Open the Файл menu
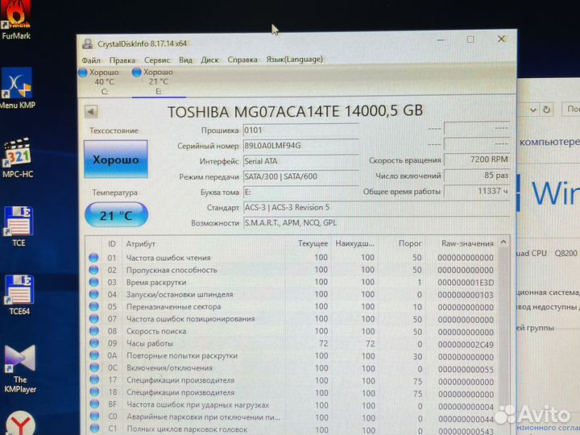The width and height of the screenshot is (580, 435). point(91,60)
